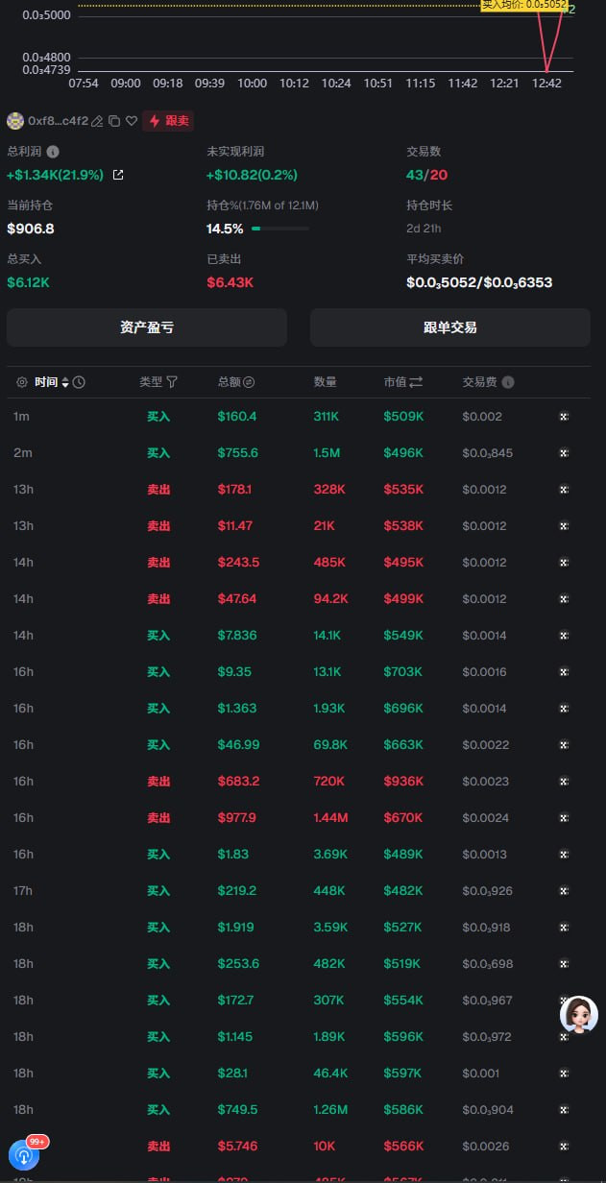
Task: Open the 资产盈亏 button
Action: tap(147, 327)
